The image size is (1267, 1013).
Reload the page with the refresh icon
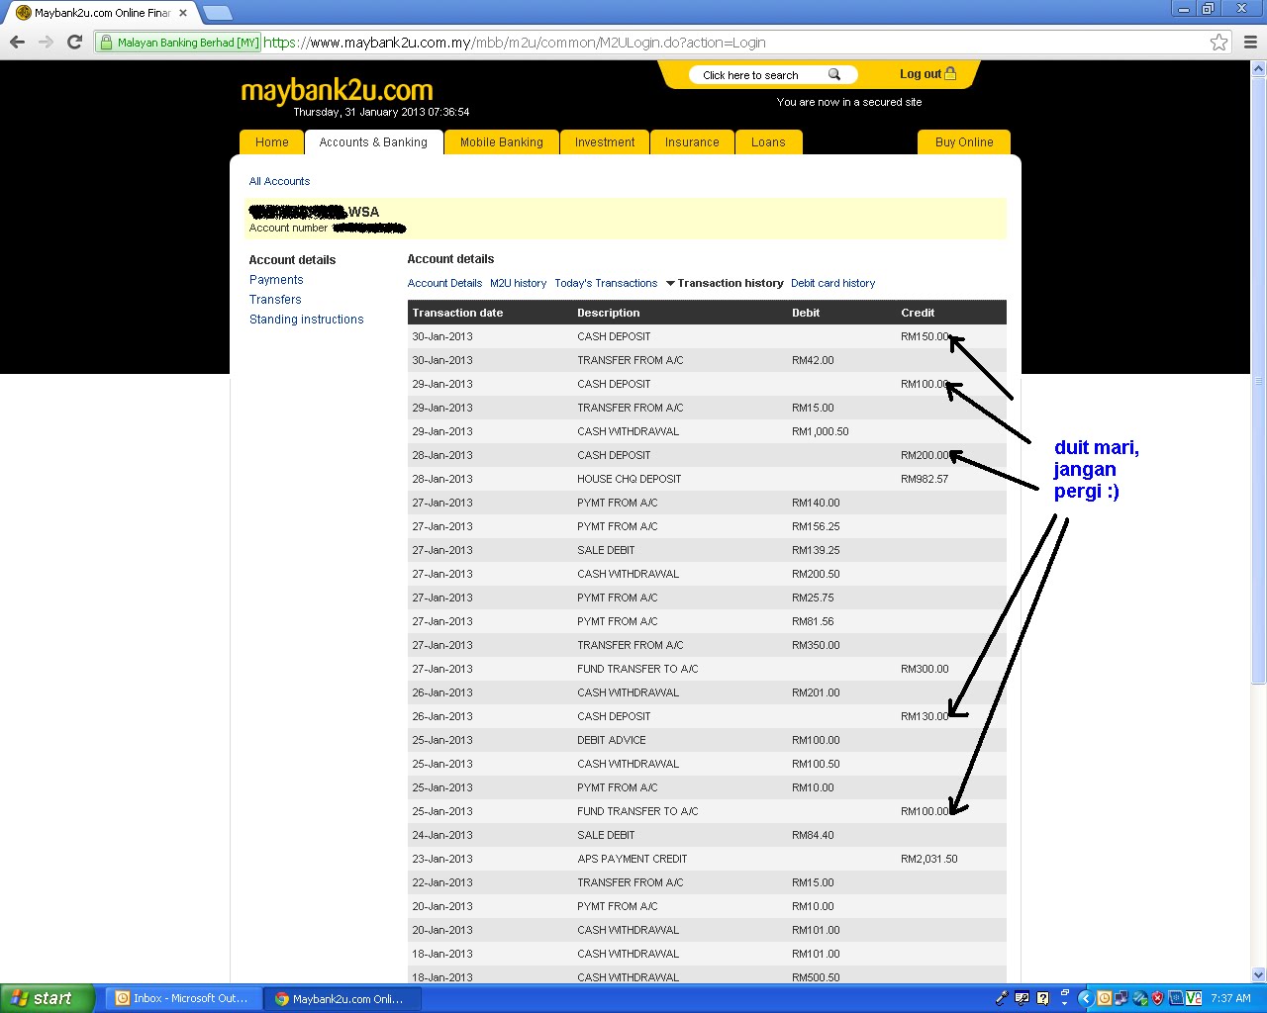(x=74, y=42)
